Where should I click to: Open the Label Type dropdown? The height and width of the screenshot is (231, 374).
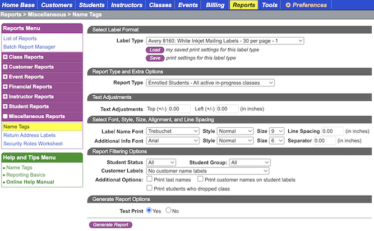(224, 41)
